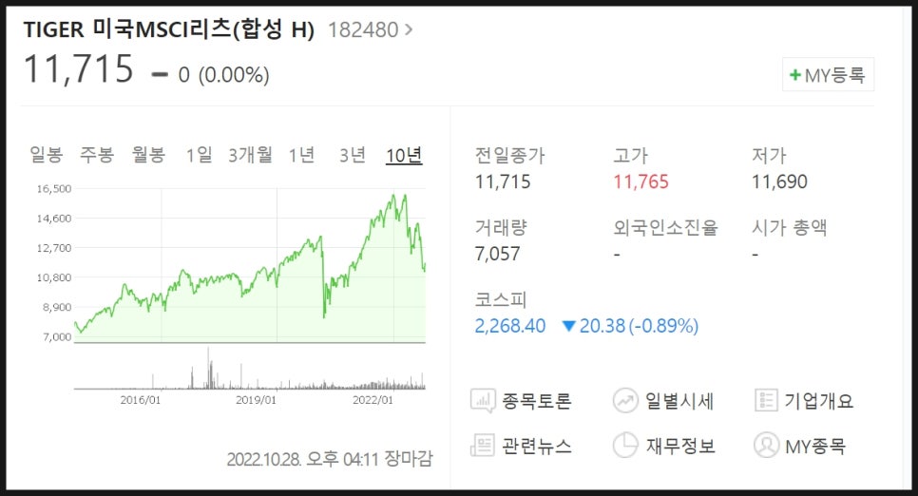Open the 관련뉴스 related news icon
Viewport: 918px width, 496px height.
pos(483,446)
